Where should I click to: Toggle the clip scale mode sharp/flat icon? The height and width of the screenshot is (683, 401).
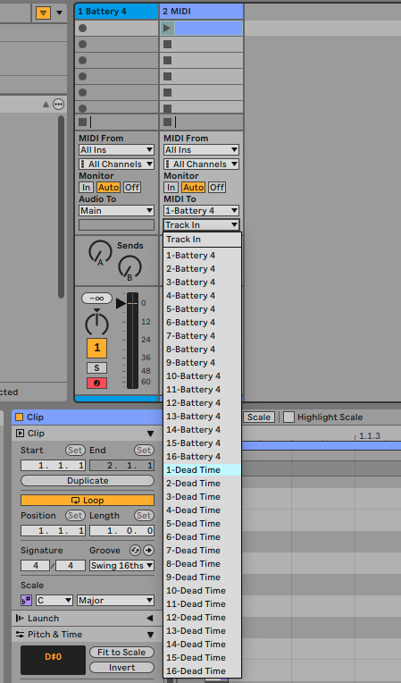27,601
